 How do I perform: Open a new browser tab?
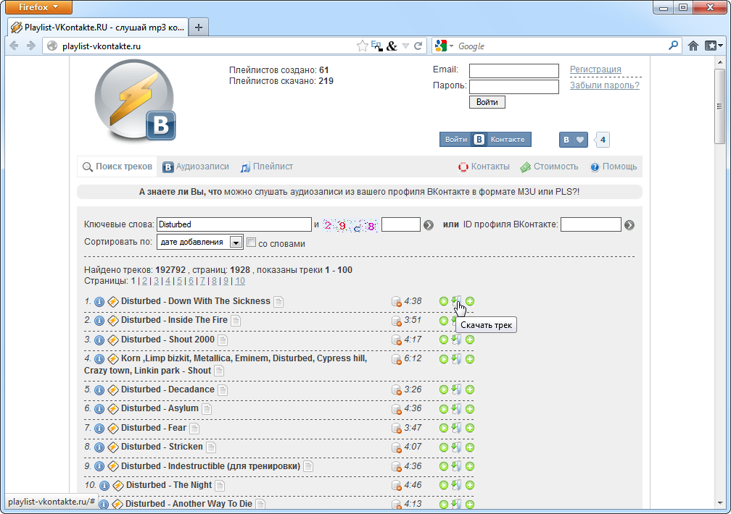coord(199,28)
